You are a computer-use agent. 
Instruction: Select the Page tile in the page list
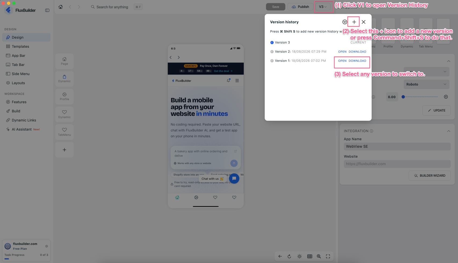(64, 61)
